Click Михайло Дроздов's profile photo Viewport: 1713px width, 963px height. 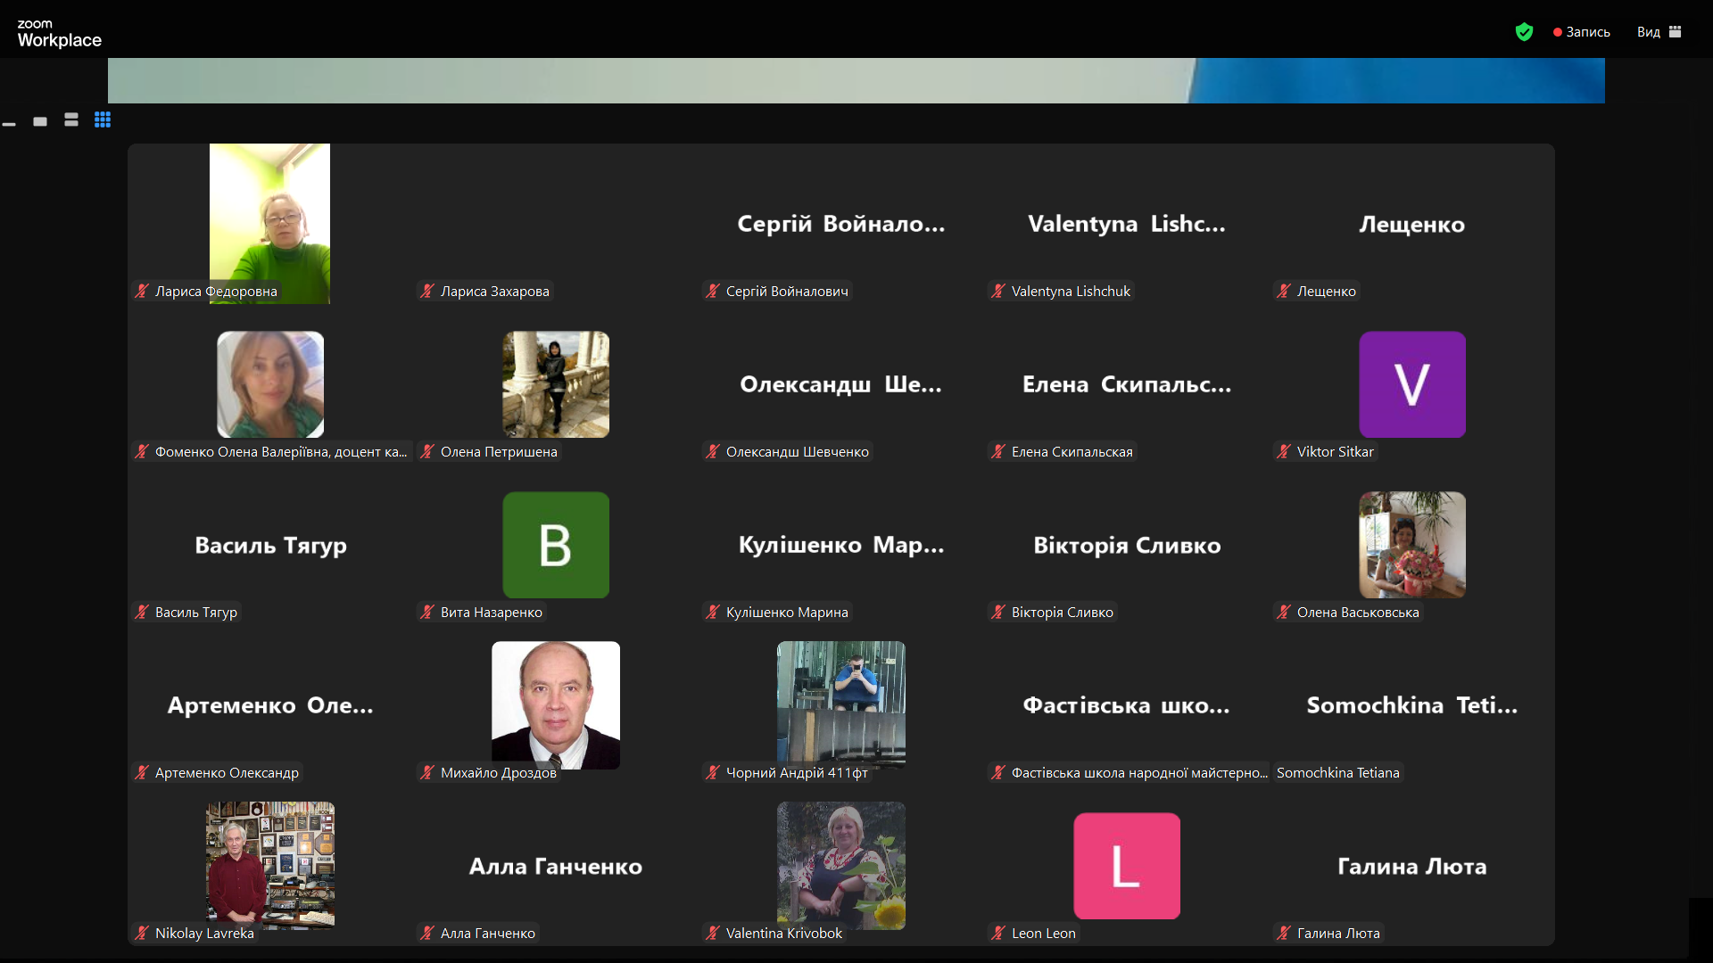pyautogui.click(x=555, y=704)
